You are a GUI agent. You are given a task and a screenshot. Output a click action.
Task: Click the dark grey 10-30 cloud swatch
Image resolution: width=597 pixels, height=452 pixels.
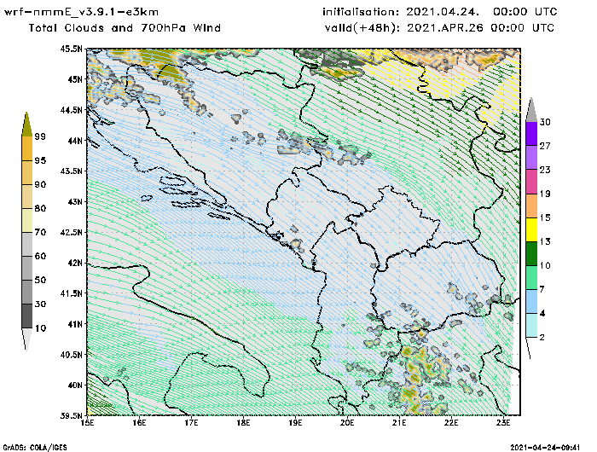pyautogui.click(x=27, y=316)
